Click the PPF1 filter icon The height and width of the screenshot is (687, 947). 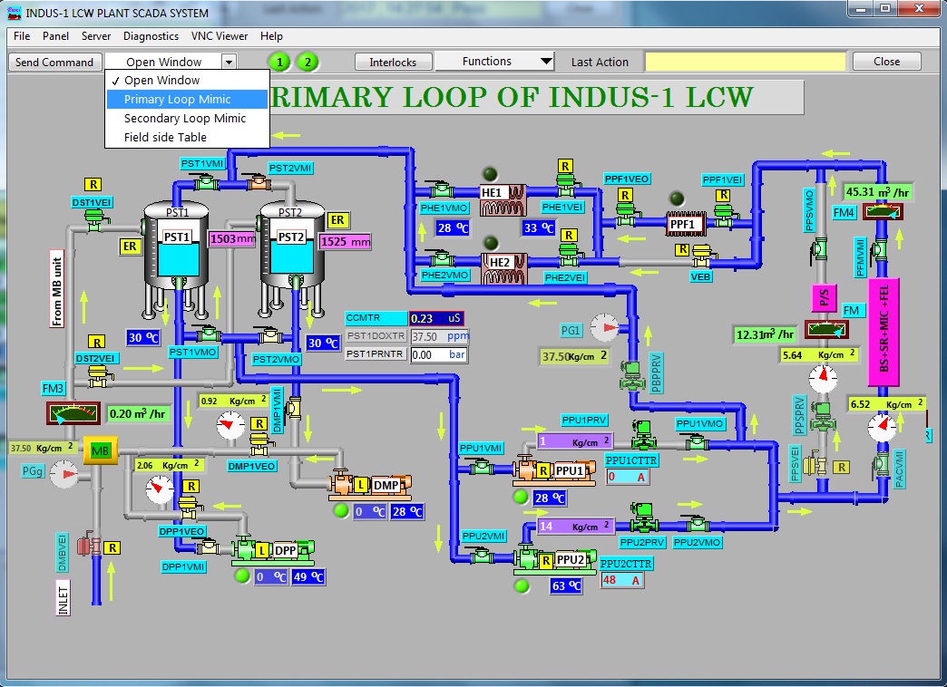pos(686,224)
